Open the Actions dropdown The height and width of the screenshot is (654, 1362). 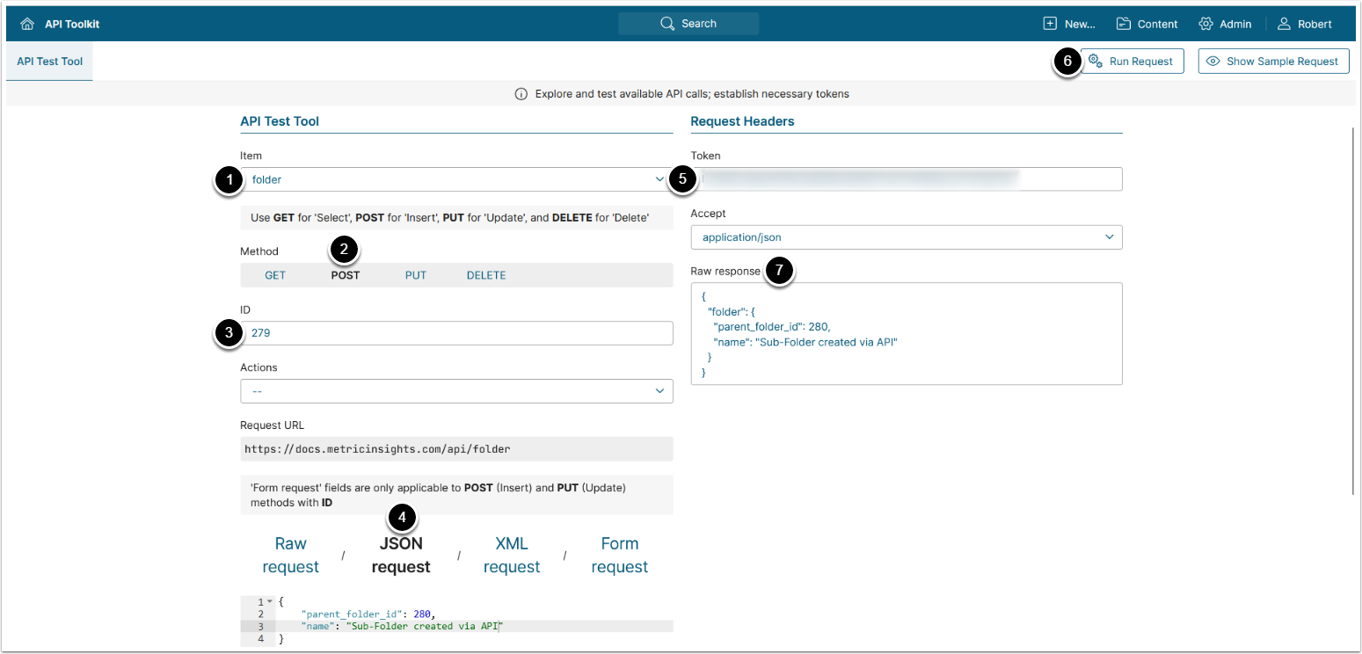(456, 391)
